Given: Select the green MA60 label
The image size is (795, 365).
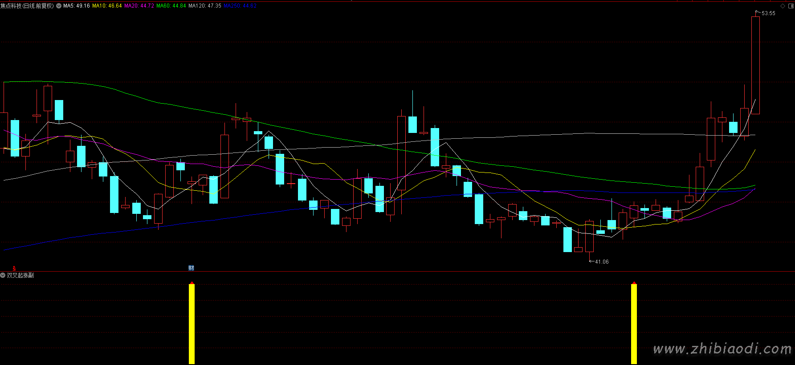Looking at the screenshot, I should [x=171, y=6].
